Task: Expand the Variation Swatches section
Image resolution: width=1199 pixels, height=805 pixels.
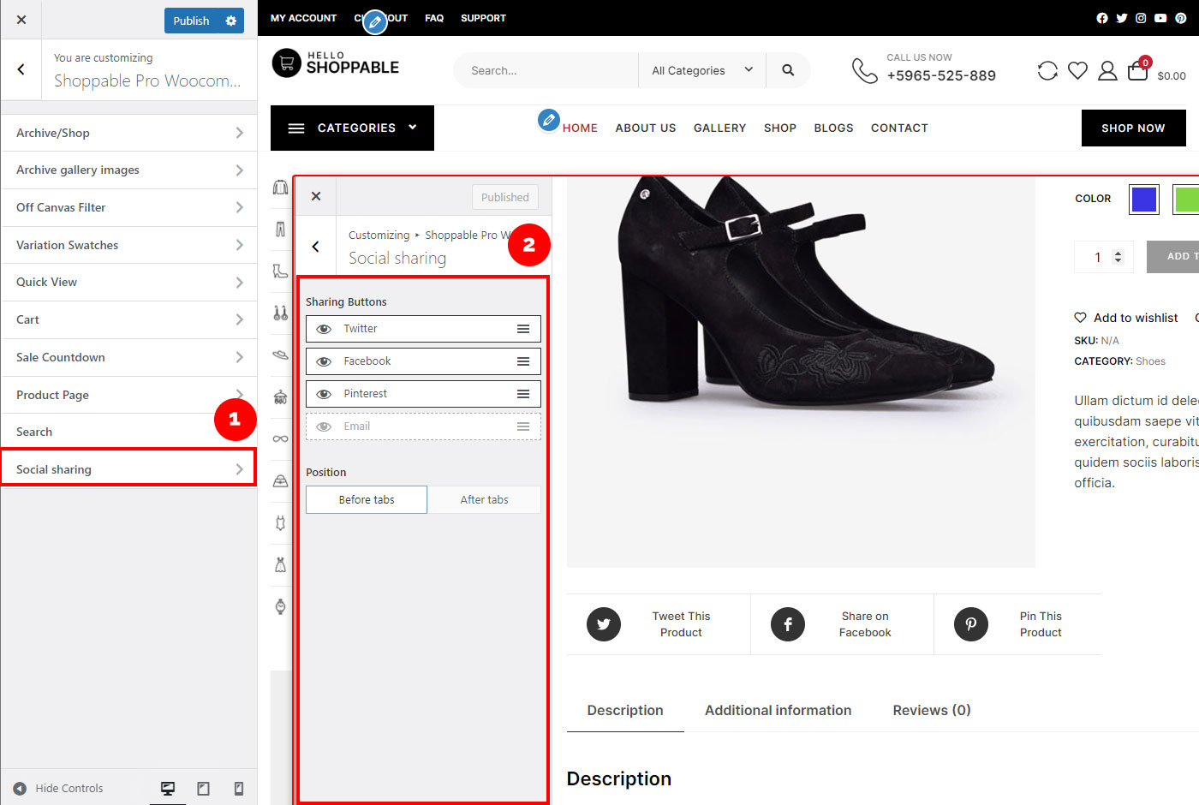Action: (x=128, y=245)
